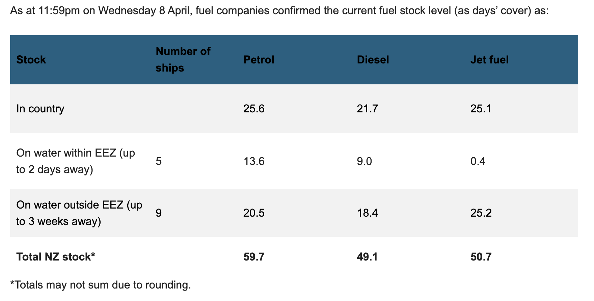Click the ship count 5 cell
This screenshot has height=301, width=594.
[x=159, y=161]
